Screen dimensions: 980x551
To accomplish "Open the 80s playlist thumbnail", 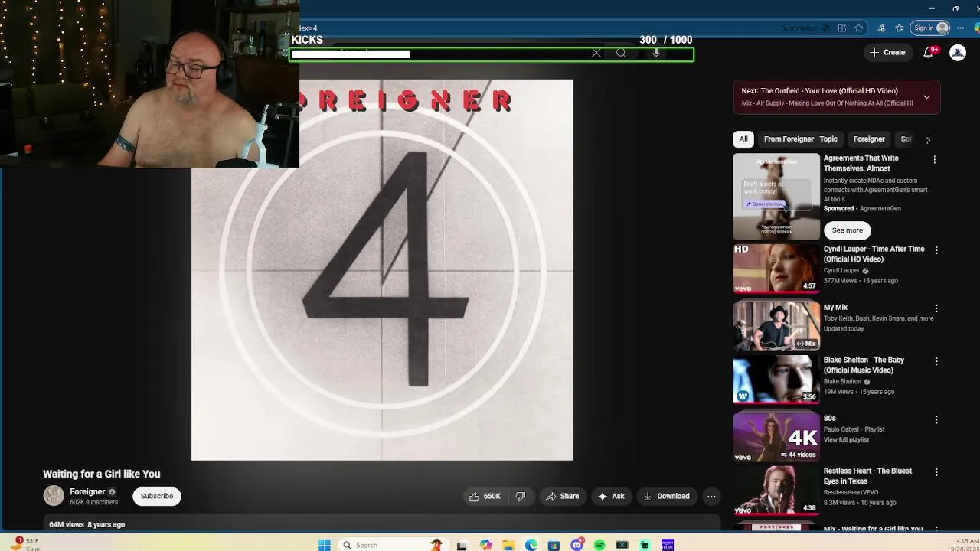I will (776, 437).
